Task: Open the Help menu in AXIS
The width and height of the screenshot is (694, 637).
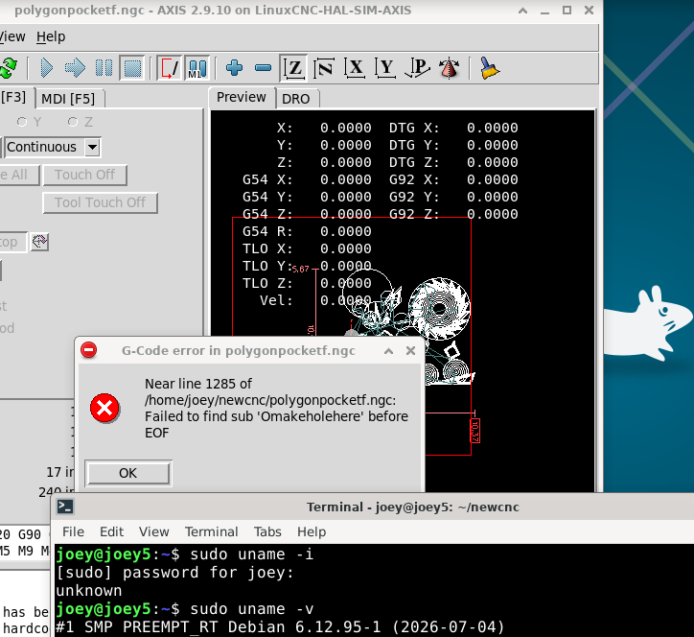Action: [51, 36]
